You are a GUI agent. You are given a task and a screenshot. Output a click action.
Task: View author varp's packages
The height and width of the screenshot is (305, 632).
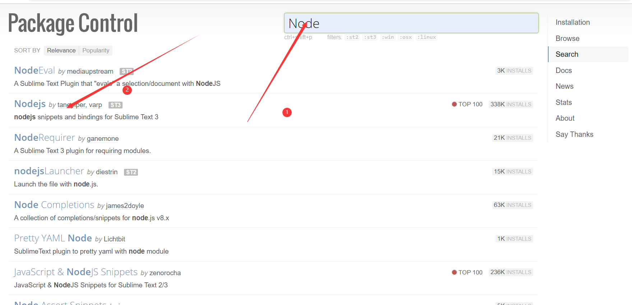pos(96,105)
